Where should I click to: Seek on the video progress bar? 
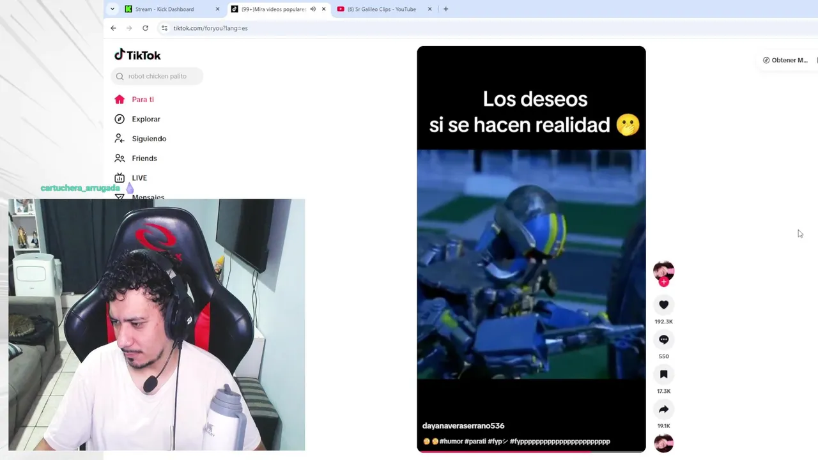pyautogui.click(x=531, y=452)
